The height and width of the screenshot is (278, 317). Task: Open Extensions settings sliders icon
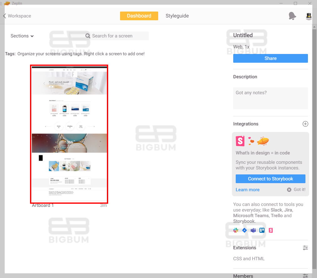[x=305, y=248]
